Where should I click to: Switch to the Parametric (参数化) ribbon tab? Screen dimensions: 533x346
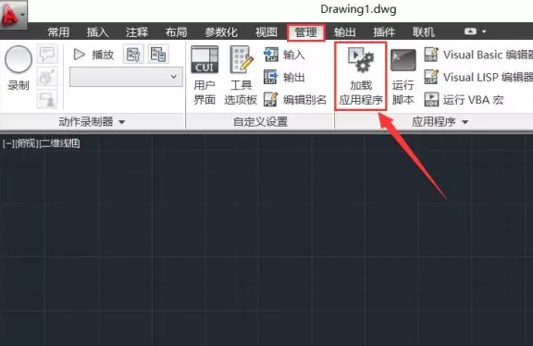(x=221, y=32)
